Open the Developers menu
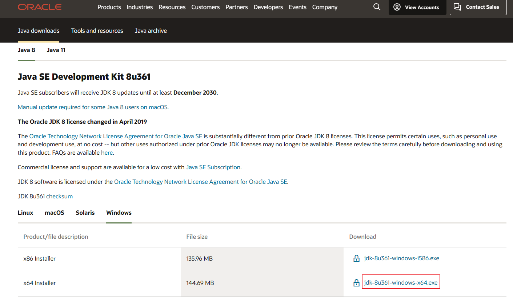The width and height of the screenshot is (513, 297). coord(268,7)
